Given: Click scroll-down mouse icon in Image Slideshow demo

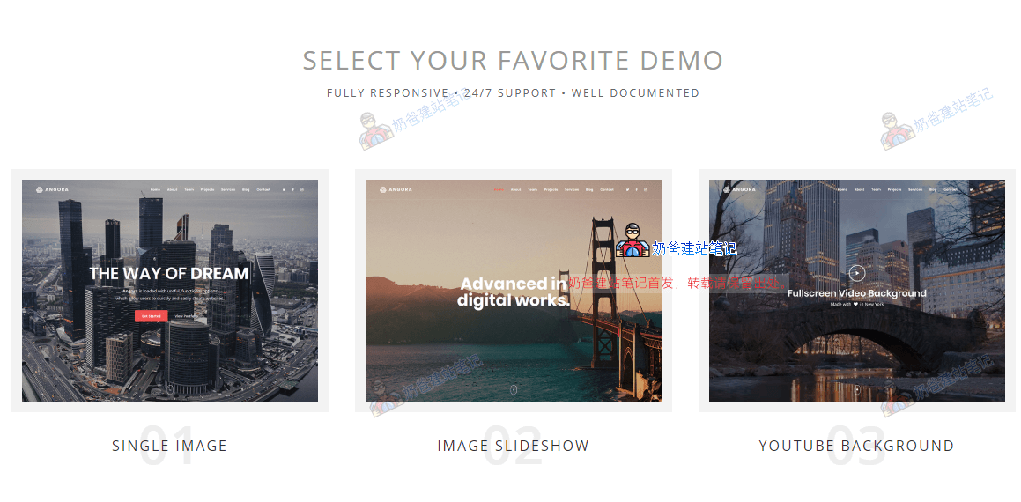Looking at the screenshot, I should [513, 389].
